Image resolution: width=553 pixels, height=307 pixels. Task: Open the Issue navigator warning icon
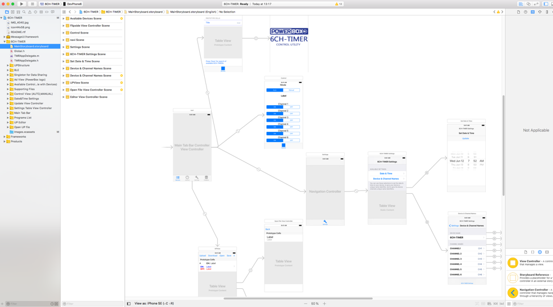click(30, 11)
